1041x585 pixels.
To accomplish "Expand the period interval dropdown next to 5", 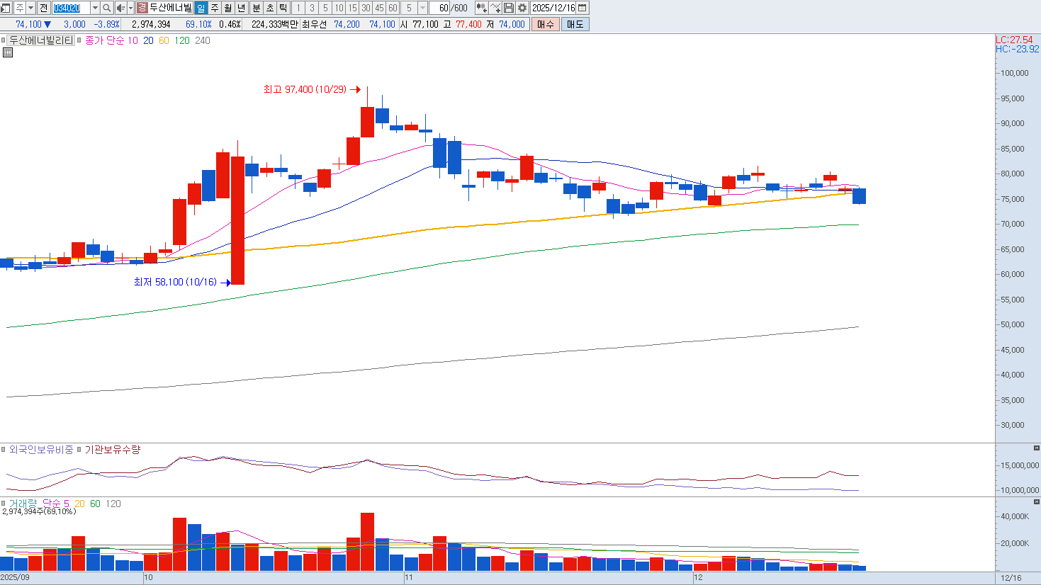I will click(423, 8).
